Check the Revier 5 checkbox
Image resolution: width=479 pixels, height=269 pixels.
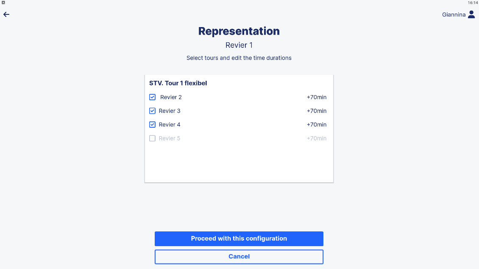[152, 138]
